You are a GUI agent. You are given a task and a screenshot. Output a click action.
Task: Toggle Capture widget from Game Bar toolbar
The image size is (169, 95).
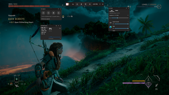[x=81, y=4]
